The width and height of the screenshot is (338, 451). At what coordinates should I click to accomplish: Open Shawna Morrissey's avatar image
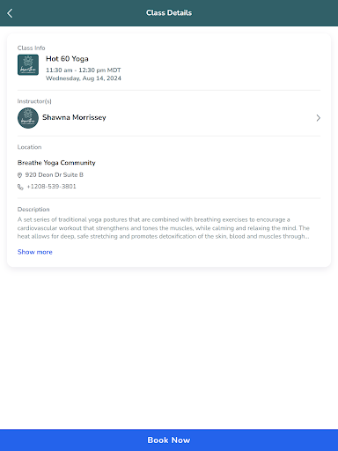click(28, 118)
